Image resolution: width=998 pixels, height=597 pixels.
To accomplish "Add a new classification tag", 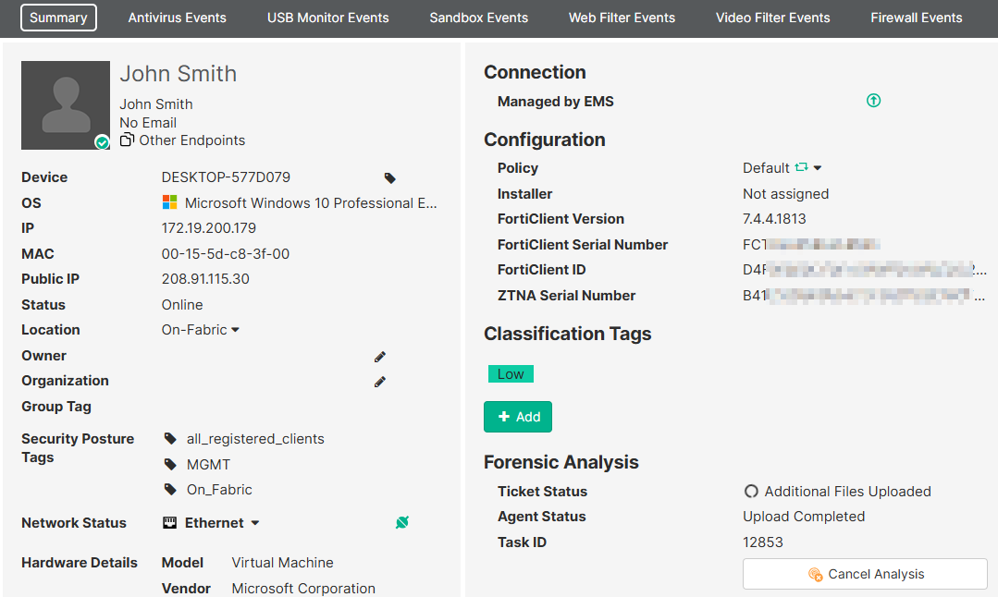I will (518, 417).
